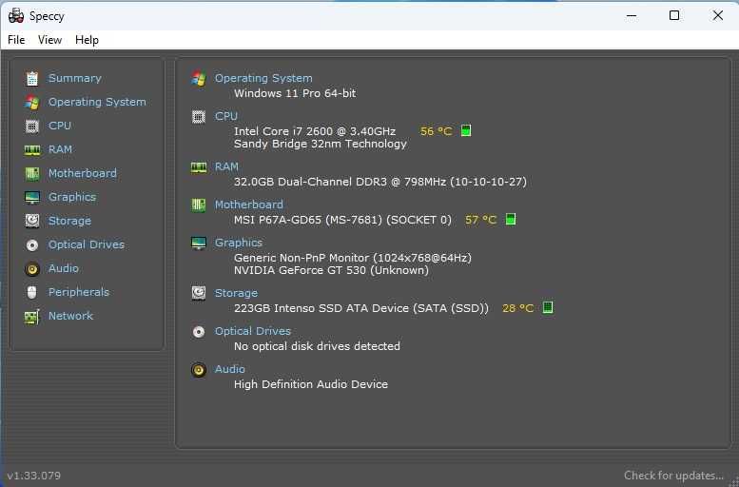This screenshot has height=487, width=739.
Task: Show Network section from sidebar
Action: (70, 316)
